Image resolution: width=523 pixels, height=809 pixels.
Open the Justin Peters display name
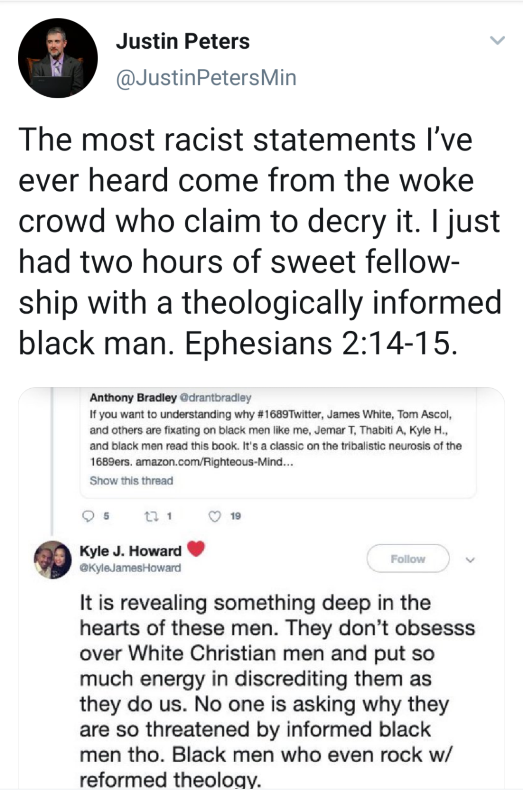[183, 41]
